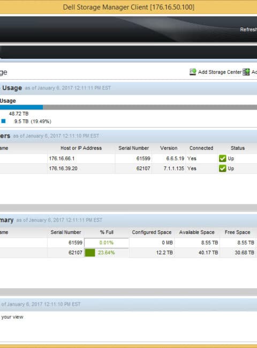Sort by Connected column header
The image size is (257, 348).
click(201, 148)
